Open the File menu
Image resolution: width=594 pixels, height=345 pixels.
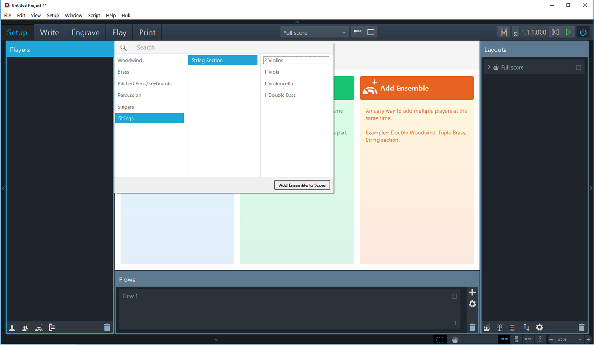8,15
